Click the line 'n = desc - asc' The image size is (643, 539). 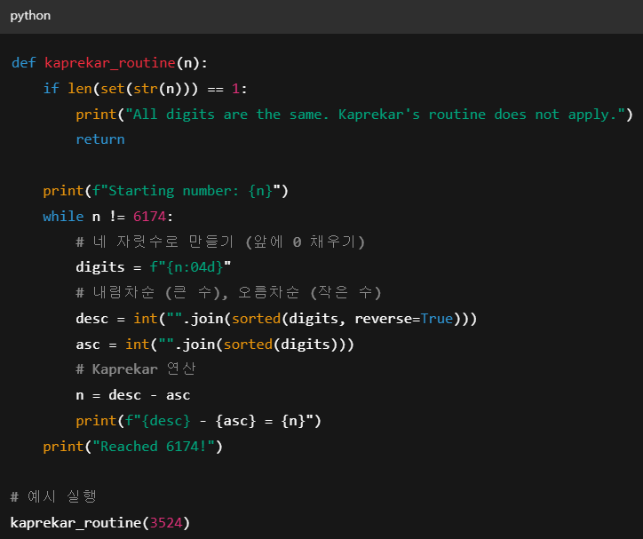(133, 395)
